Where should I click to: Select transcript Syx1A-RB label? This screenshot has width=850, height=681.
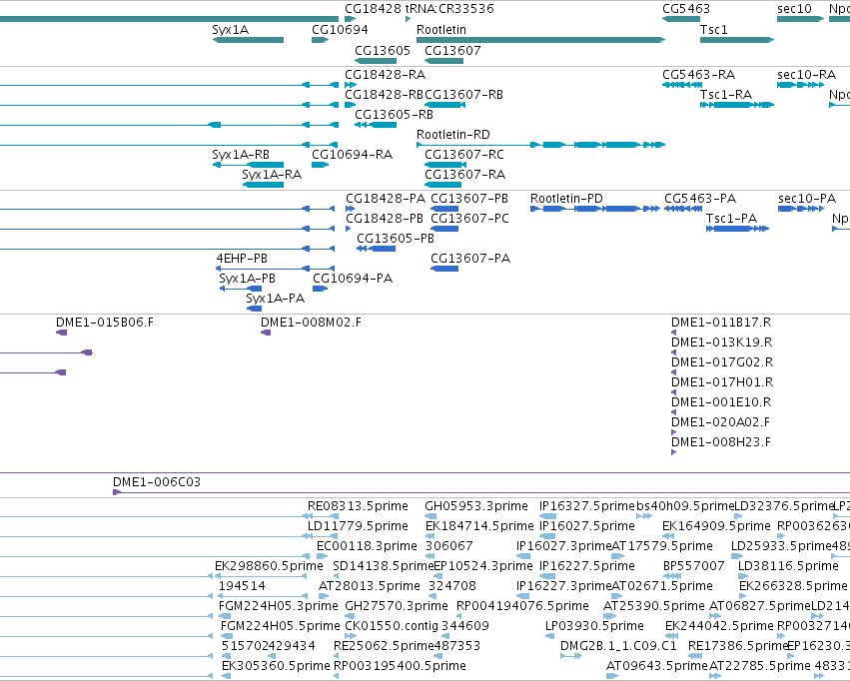click(x=241, y=155)
